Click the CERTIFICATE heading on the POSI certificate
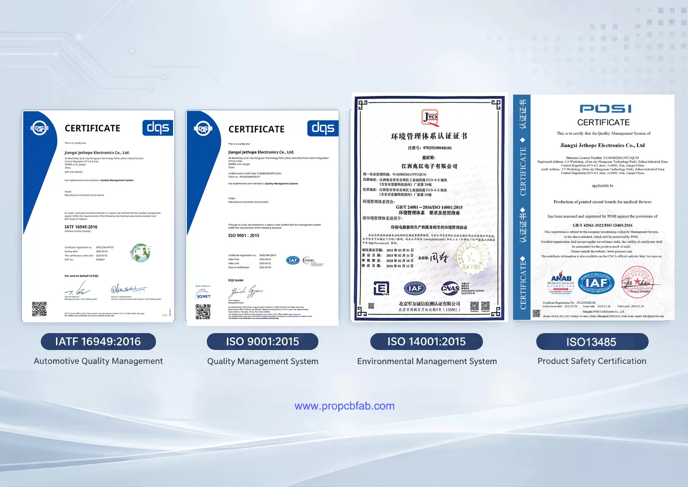This screenshot has width=688, height=487. (x=604, y=122)
